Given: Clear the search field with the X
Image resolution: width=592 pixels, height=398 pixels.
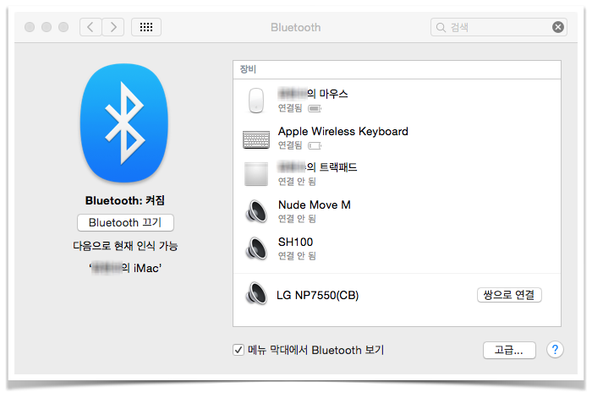Looking at the screenshot, I should tap(558, 27).
